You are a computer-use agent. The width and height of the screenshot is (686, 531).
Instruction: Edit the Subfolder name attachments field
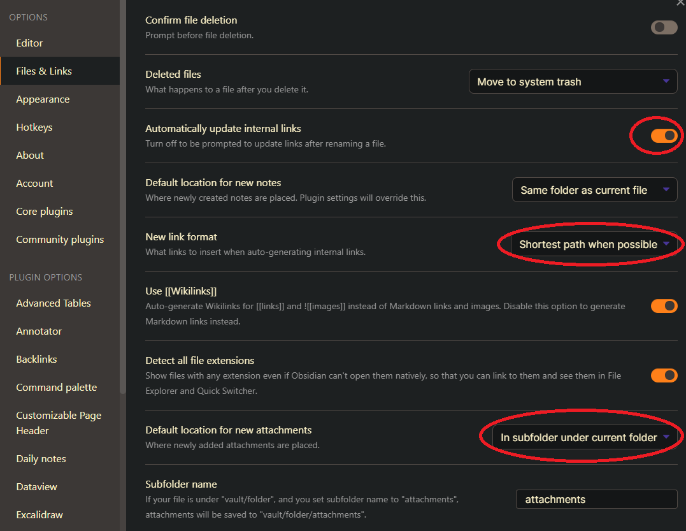pyautogui.click(x=596, y=499)
